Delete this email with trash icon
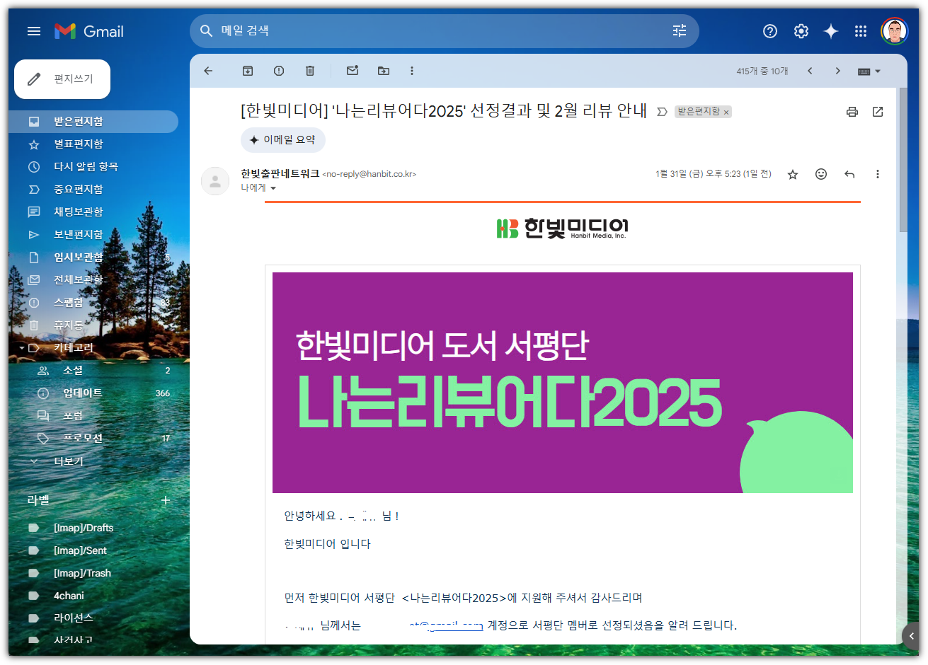This screenshot has height=665, width=928. point(310,71)
